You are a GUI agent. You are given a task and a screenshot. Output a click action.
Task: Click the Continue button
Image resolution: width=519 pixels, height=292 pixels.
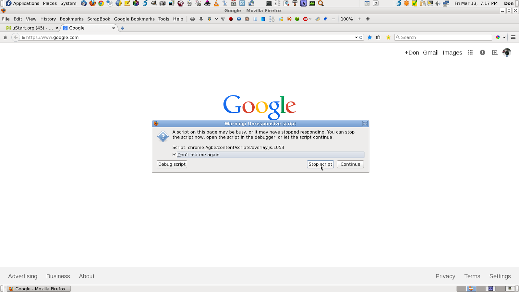(350, 164)
